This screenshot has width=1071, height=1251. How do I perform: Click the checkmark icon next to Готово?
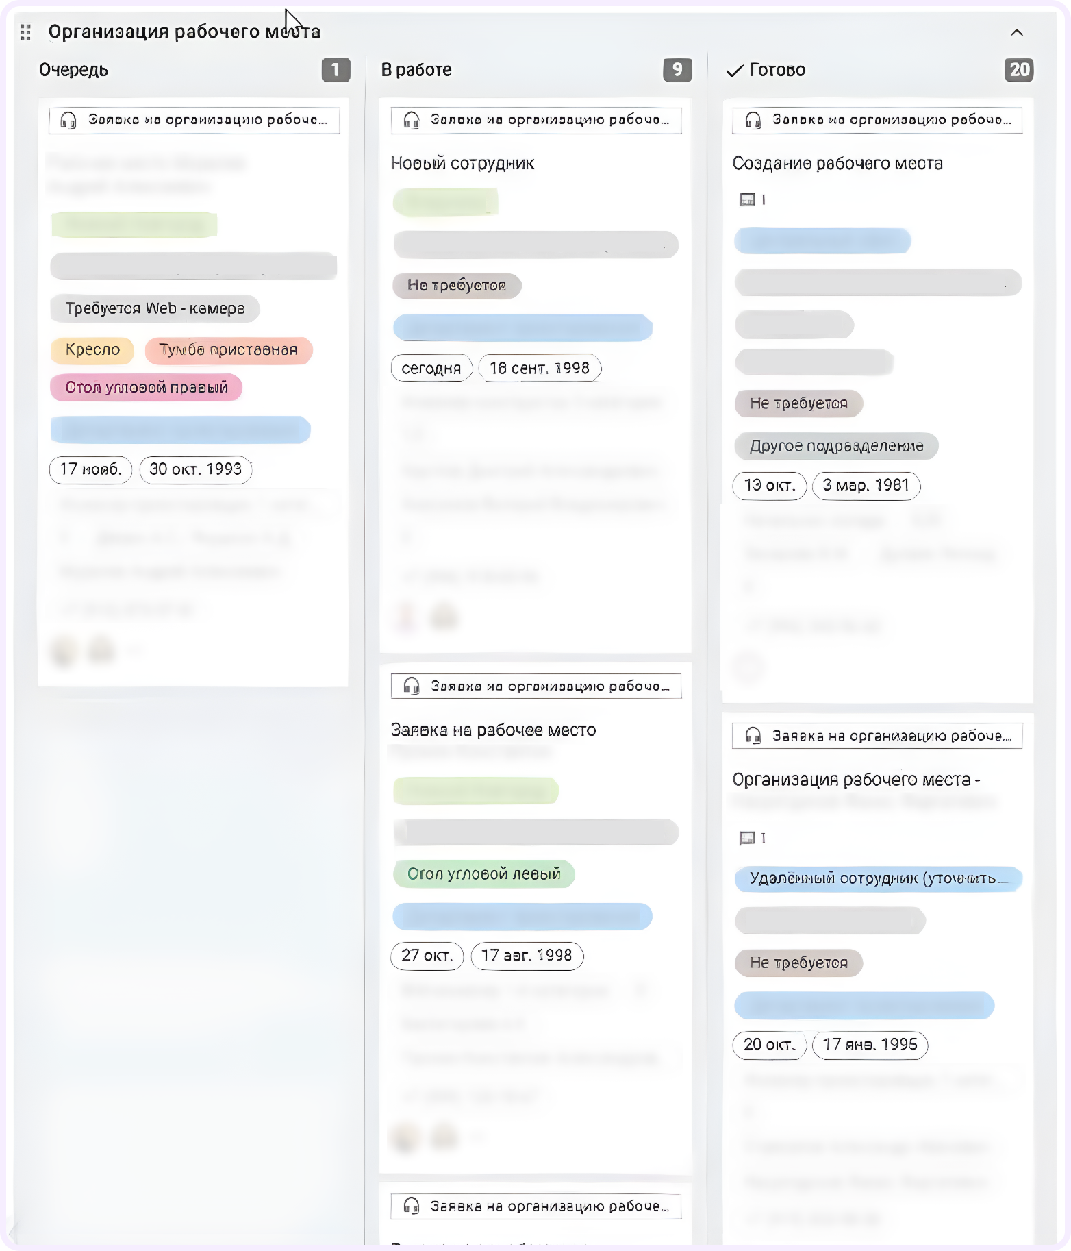click(735, 71)
